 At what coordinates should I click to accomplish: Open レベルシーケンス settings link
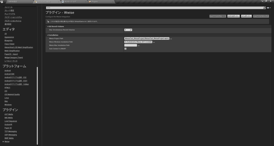click(x=11, y=61)
